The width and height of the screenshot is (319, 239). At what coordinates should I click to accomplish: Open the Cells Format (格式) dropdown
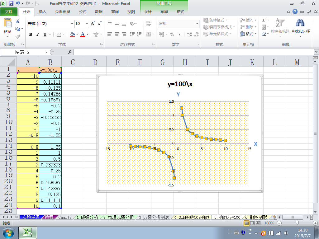[x=248, y=34]
